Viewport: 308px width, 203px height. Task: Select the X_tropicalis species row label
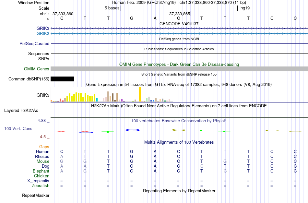tap(38, 181)
